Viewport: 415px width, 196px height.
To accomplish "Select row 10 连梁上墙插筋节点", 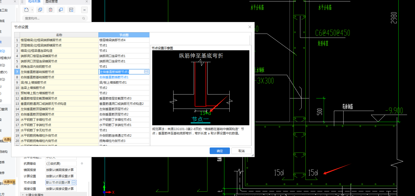I will tap(59, 88).
